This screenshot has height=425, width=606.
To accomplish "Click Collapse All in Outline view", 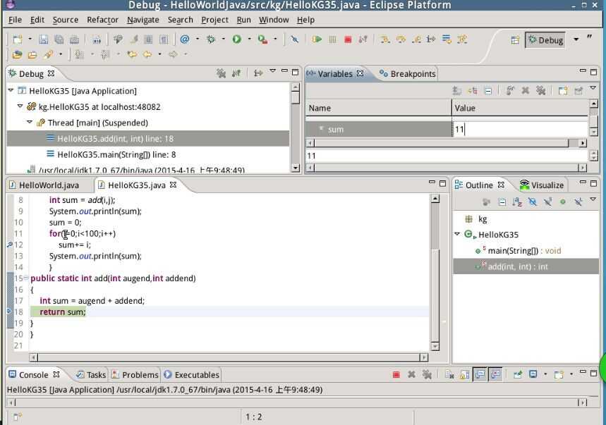I will (502, 202).
